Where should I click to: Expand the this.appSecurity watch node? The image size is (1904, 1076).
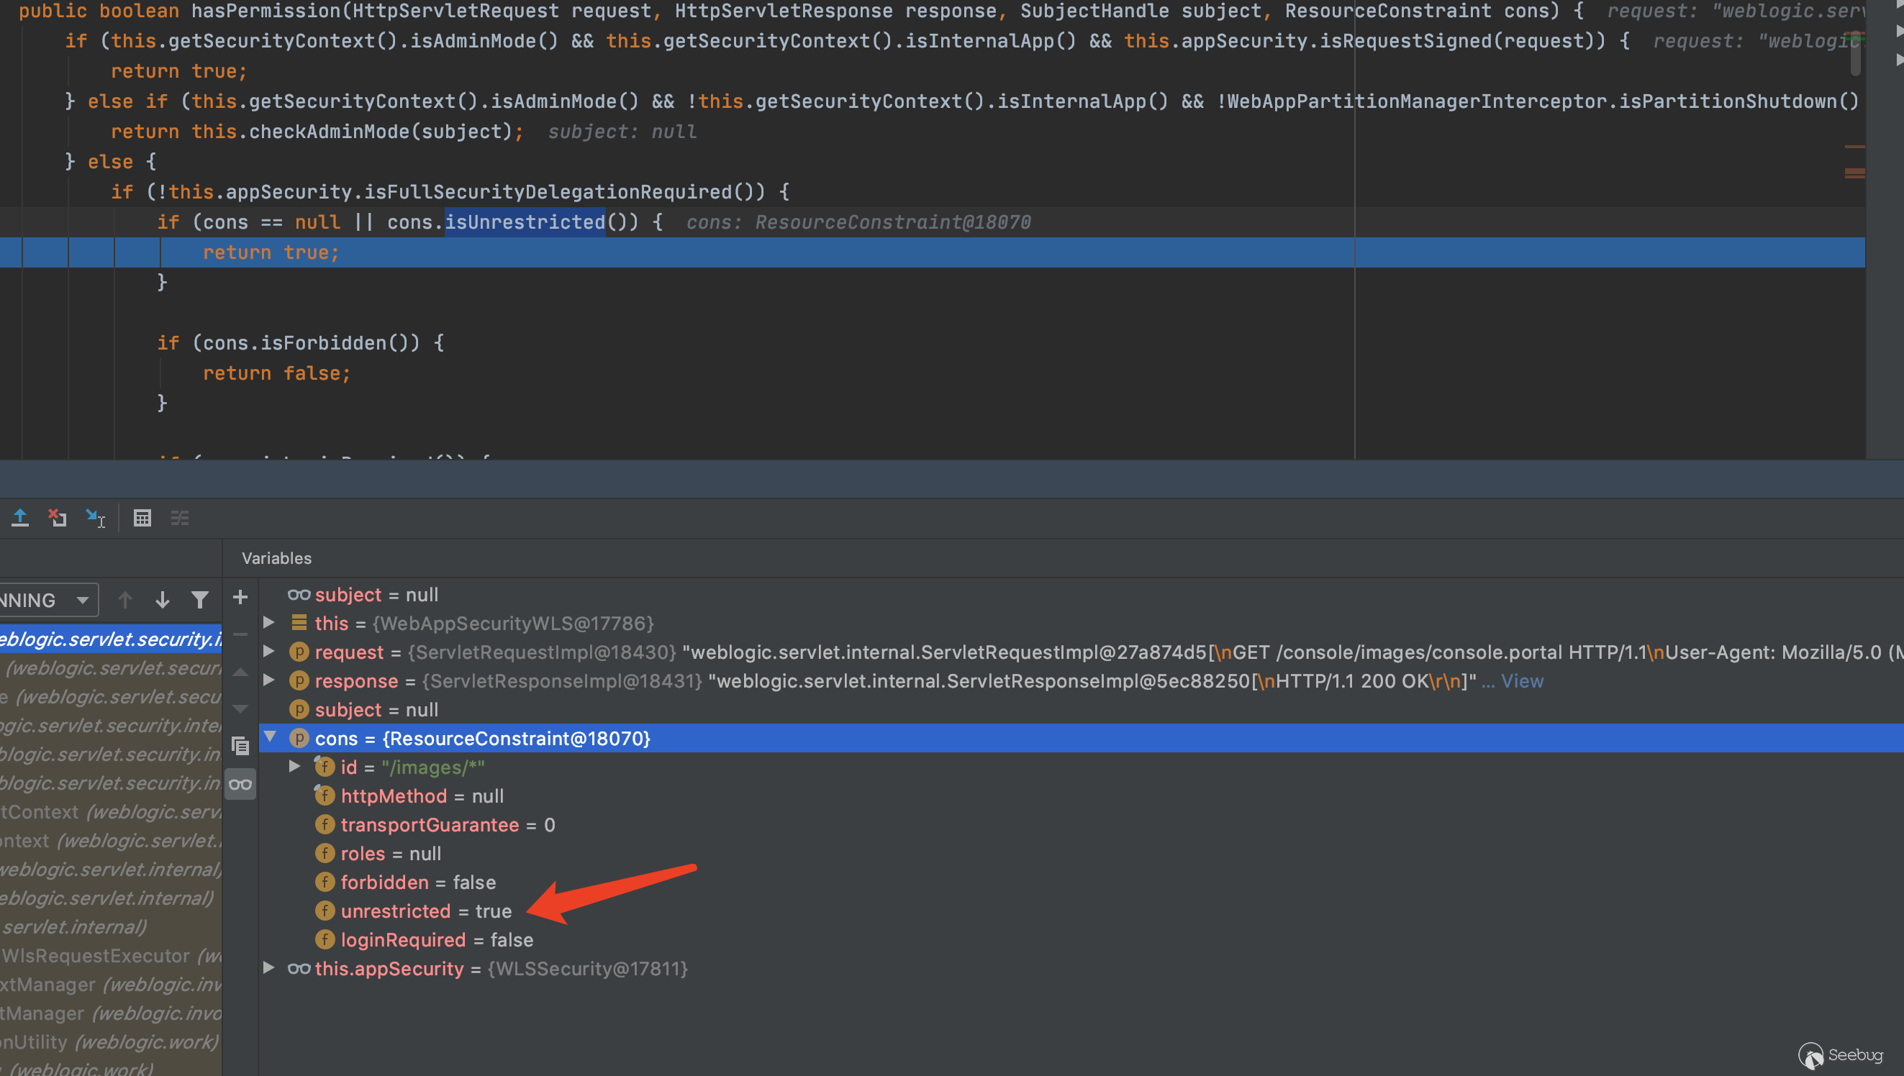pyautogui.click(x=269, y=967)
